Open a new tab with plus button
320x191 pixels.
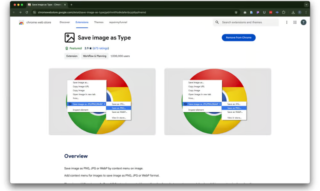pos(71,5)
